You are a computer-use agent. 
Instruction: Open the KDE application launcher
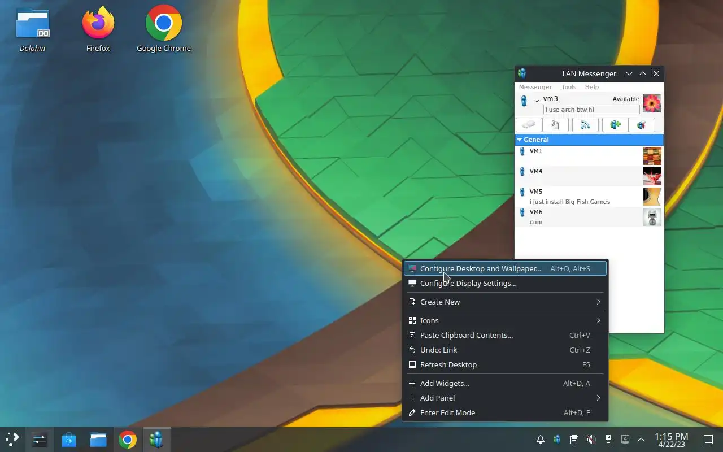coord(12,439)
